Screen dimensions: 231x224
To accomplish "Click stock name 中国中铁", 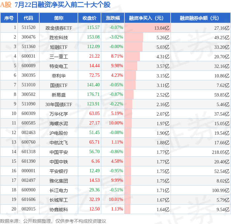I will (59, 162).
